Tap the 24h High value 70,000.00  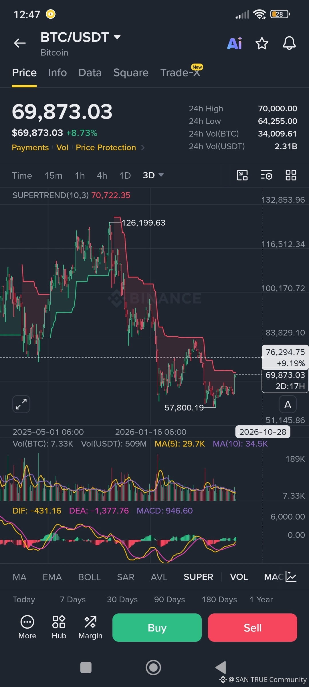click(278, 108)
